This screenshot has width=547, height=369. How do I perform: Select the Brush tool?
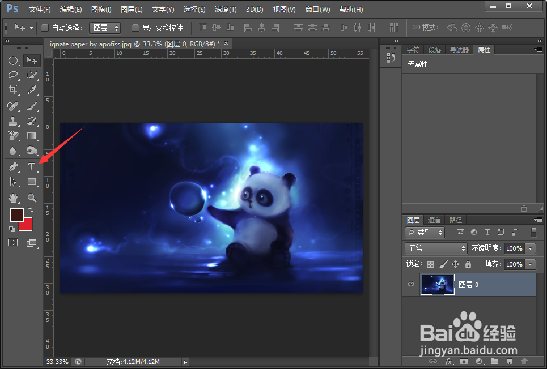pyautogui.click(x=32, y=106)
